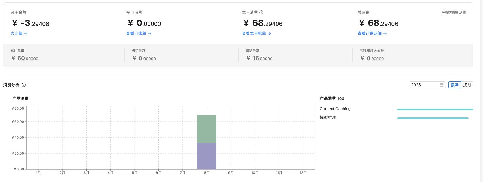The image size is (483, 182).
Task: Click the 总消费 label
Action: 363,12
